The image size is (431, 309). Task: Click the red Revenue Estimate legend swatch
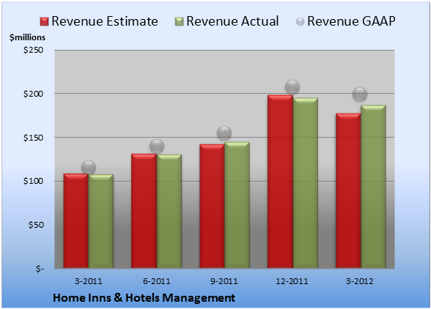[x=44, y=22]
